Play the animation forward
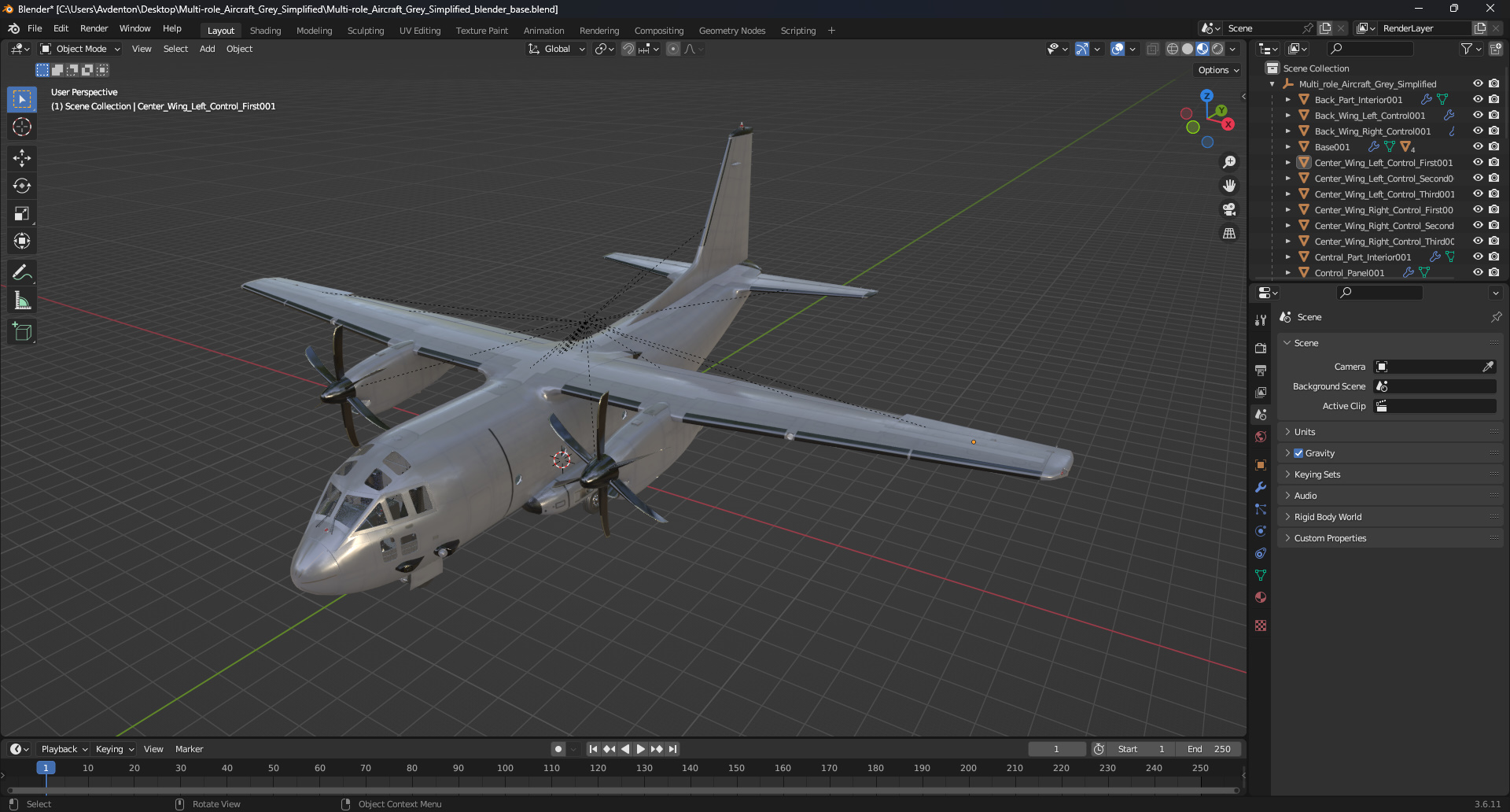This screenshot has height=812, width=1510. [640, 749]
